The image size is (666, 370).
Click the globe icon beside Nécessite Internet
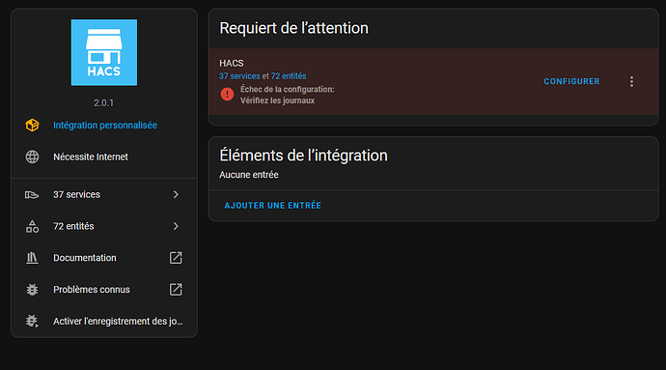tap(32, 157)
